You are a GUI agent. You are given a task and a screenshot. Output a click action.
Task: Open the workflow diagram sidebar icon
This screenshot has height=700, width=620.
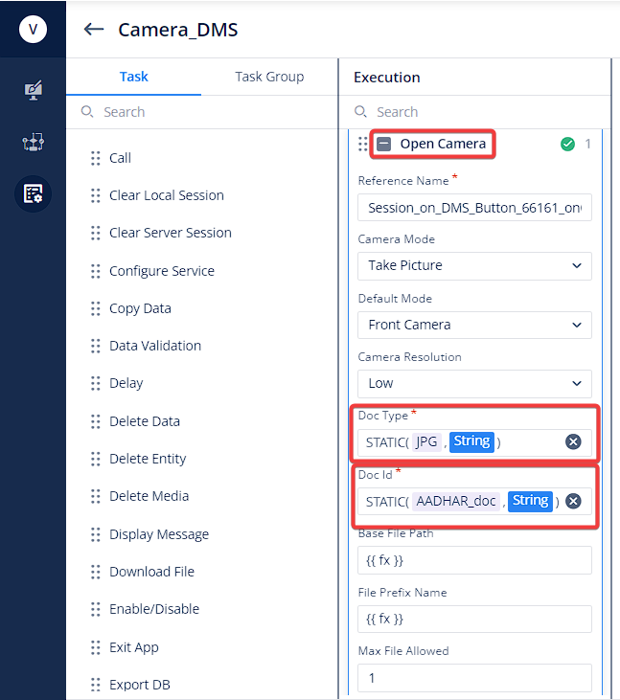coord(33,142)
